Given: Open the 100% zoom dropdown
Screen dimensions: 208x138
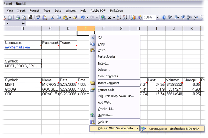Looking at the screenshot, I should [x=157, y=18].
